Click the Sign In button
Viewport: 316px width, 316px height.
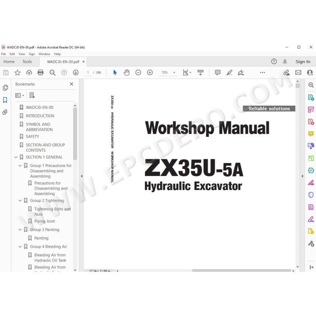tap(303, 62)
